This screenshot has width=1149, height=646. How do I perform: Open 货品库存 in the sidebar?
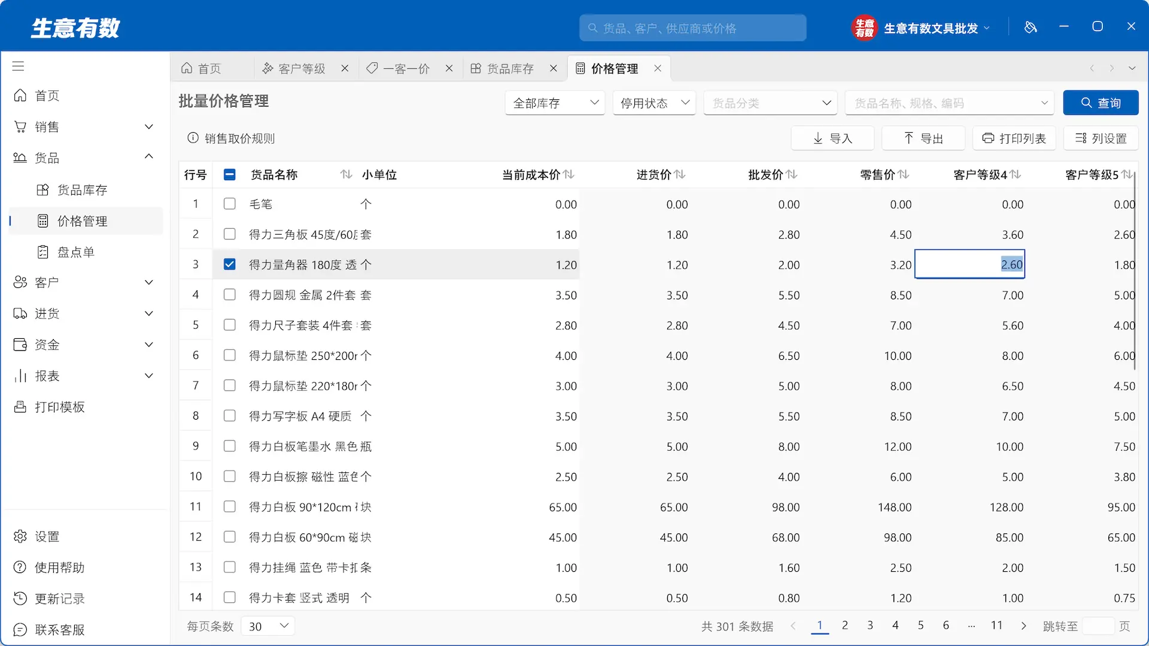[x=82, y=190]
